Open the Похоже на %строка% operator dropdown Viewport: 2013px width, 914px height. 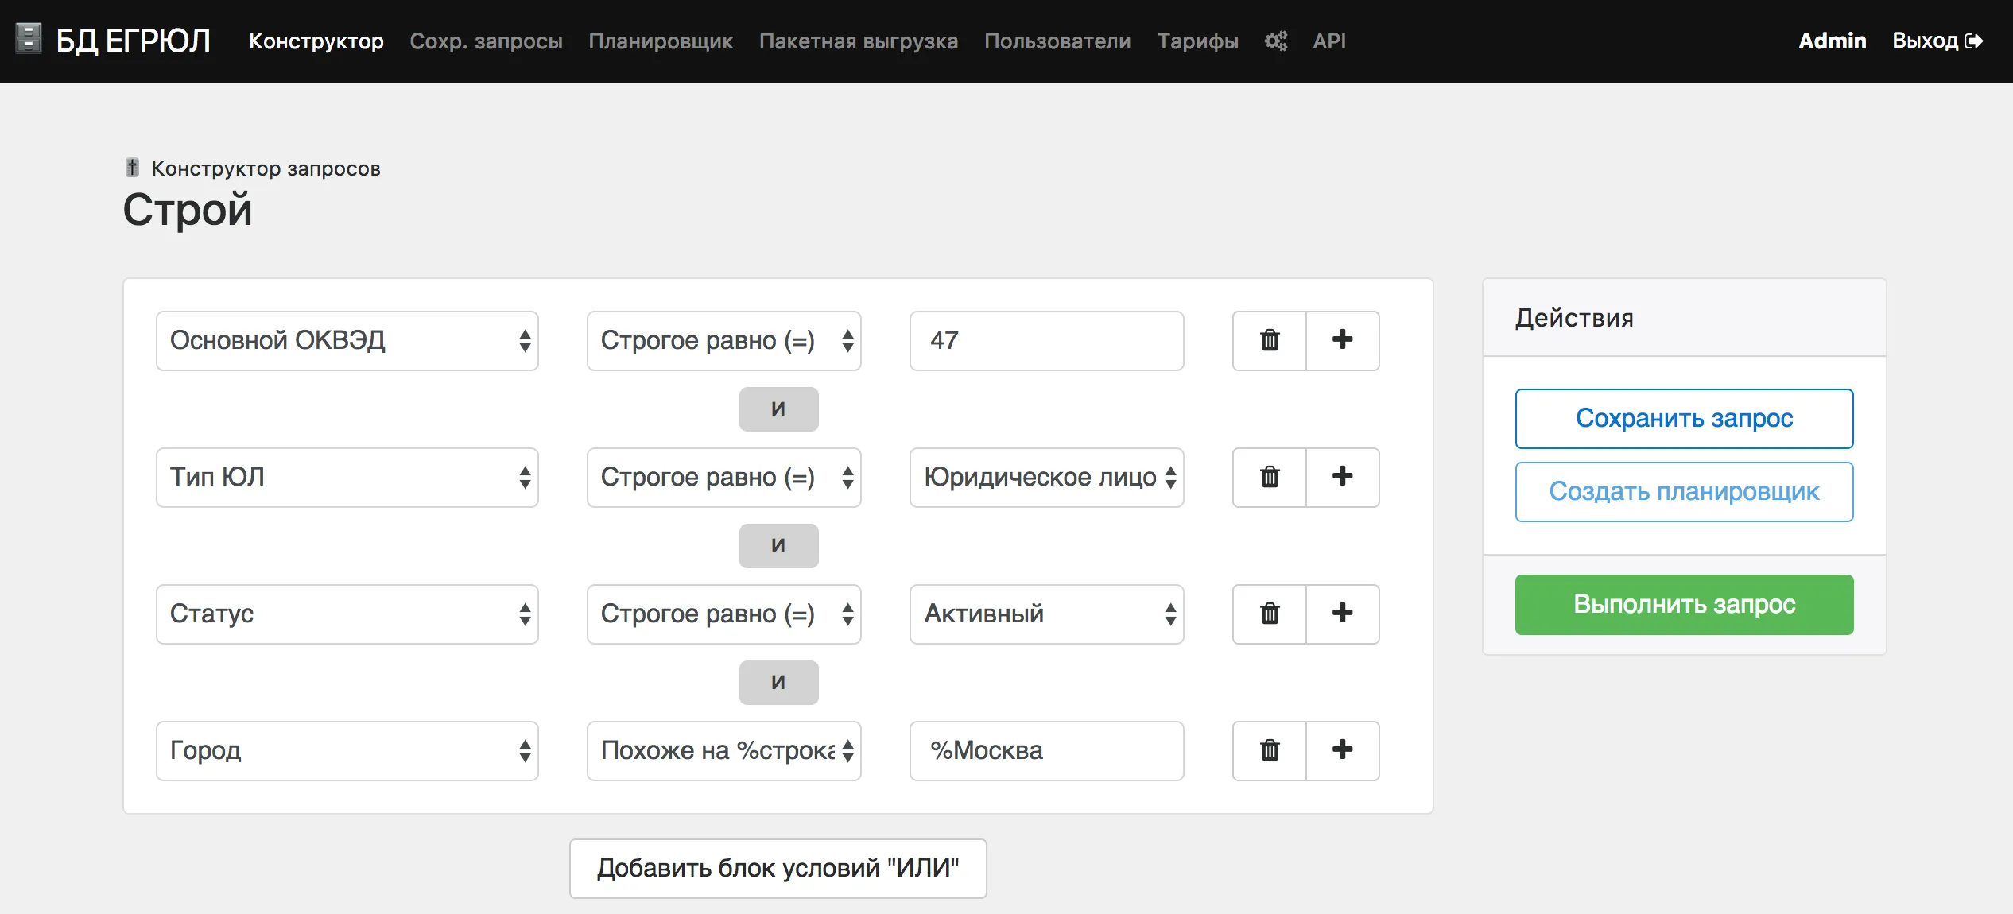click(723, 750)
